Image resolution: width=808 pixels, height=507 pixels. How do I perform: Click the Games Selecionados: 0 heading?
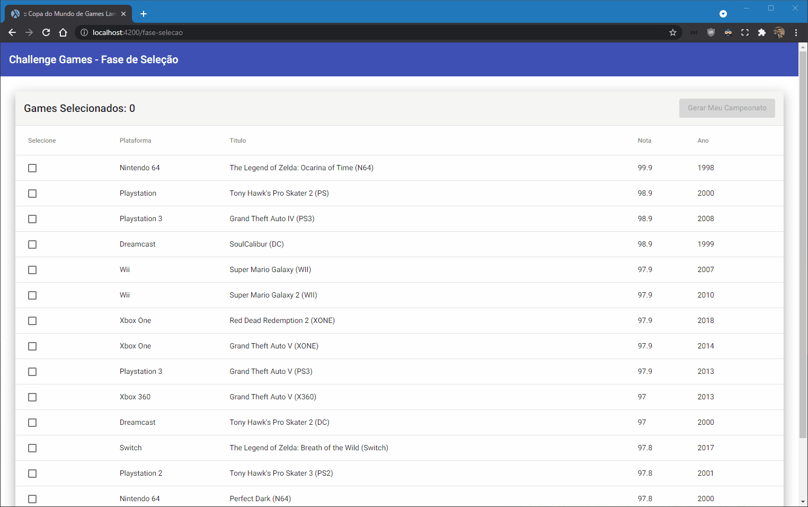[x=79, y=108]
